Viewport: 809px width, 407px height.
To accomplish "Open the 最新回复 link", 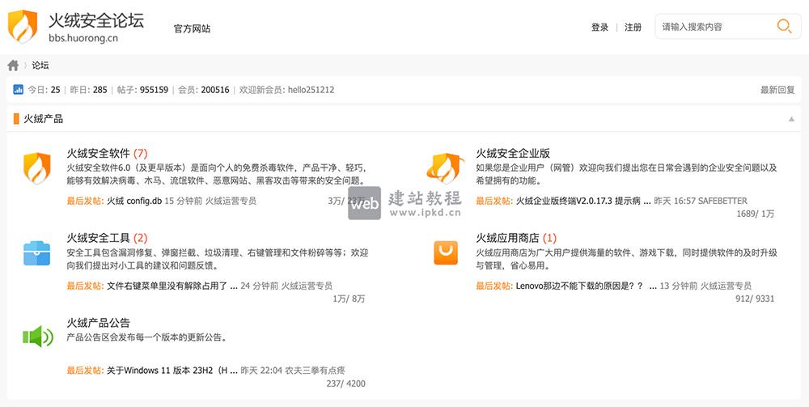I will tap(777, 90).
